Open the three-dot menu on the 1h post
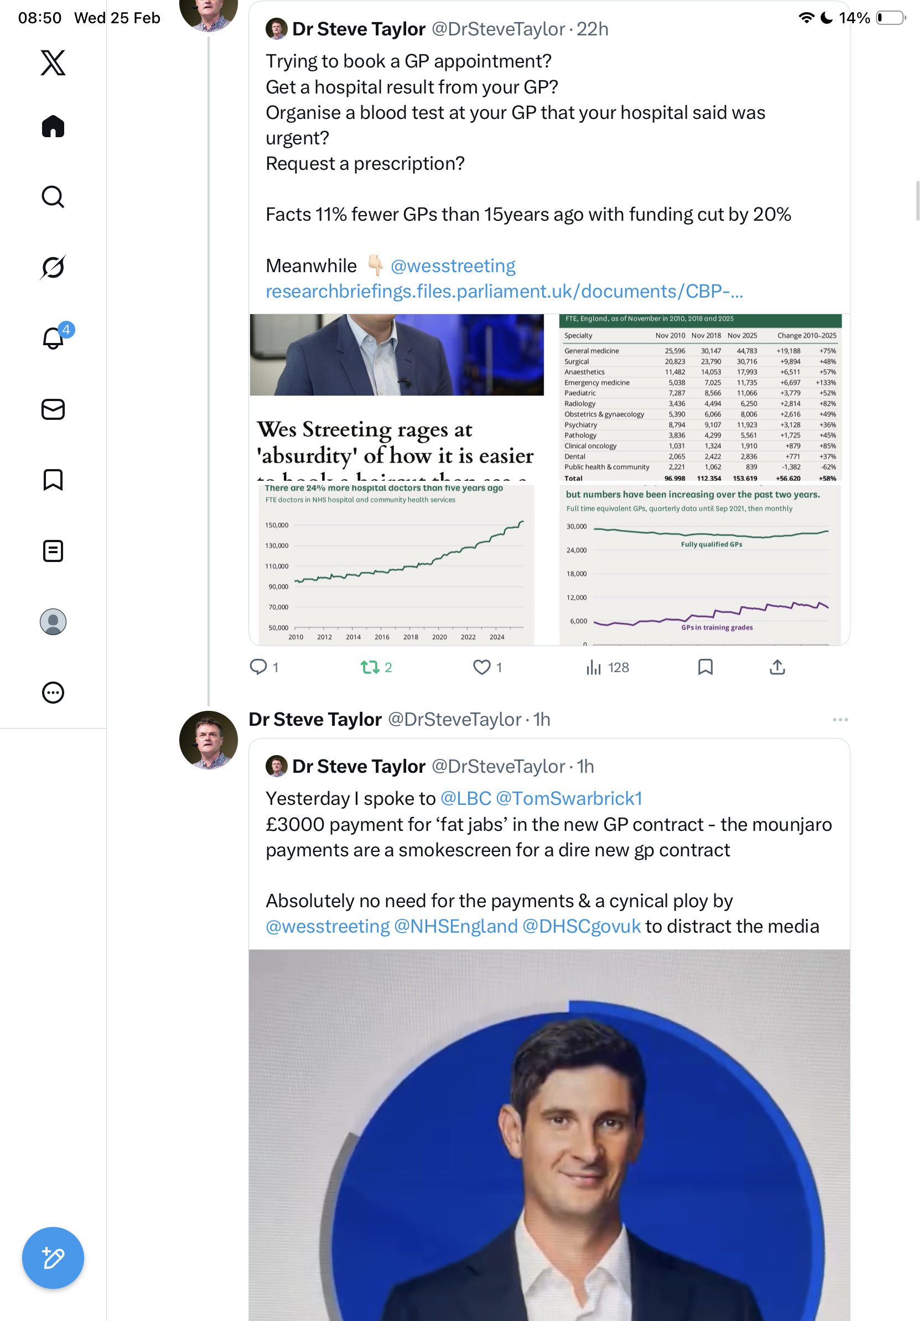923x1321 pixels. (x=839, y=720)
